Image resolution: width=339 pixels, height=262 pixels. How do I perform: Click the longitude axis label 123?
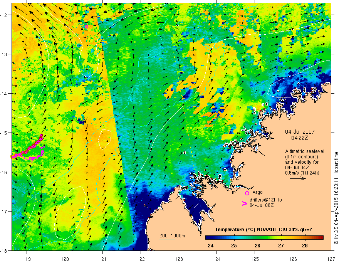[179, 259]
